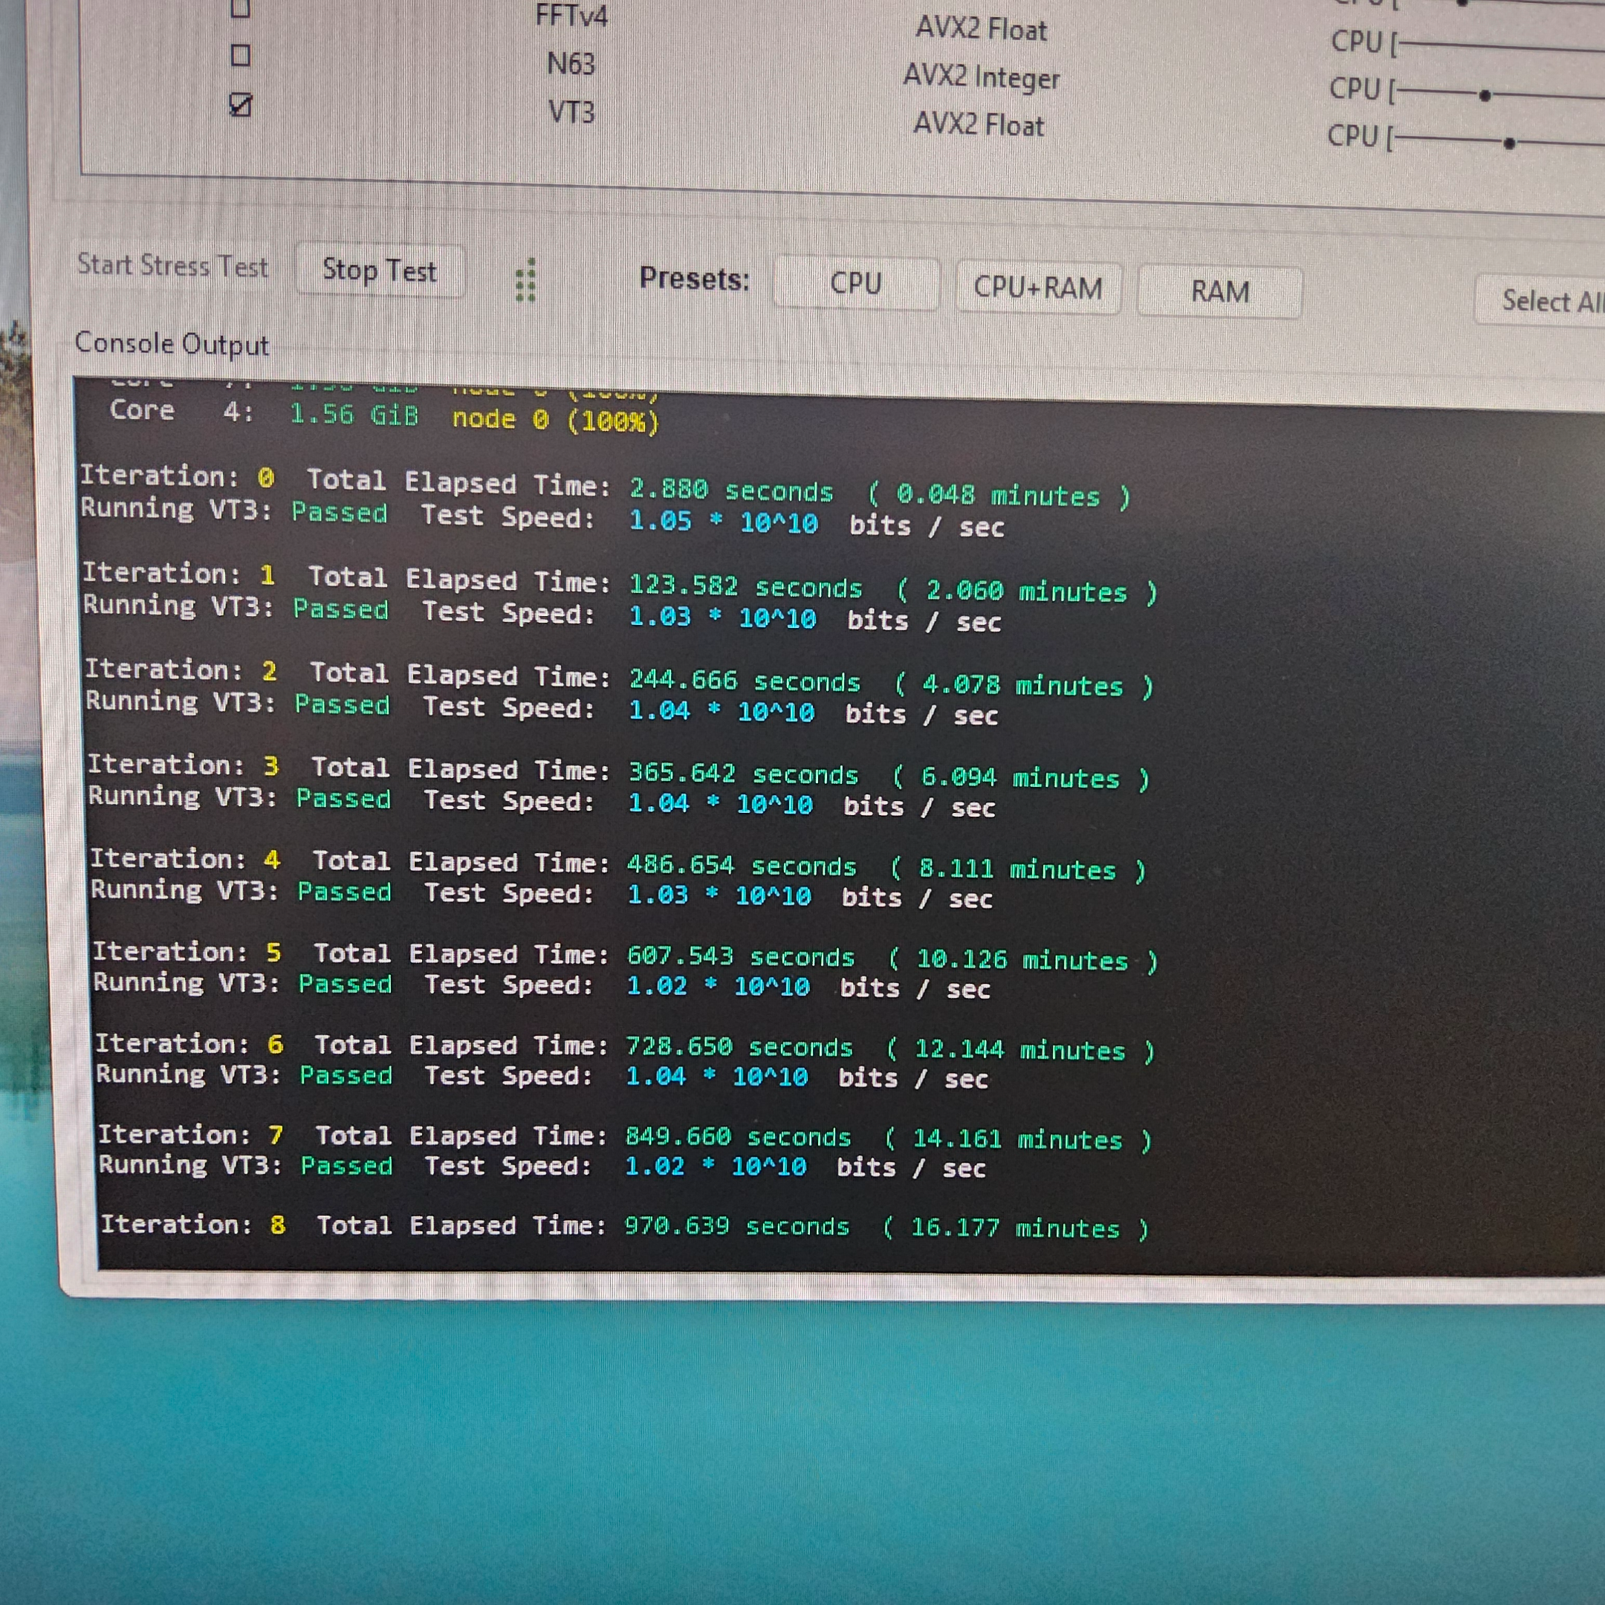Apply the CPU+RAM preset
This screenshot has height=1605, width=1605.
(x=1037, y=288)
